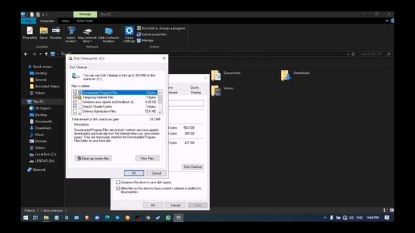Toggle the Downloaded Program Files checkbox
Screen dimensions: 415x233
[x=75, y=92]
